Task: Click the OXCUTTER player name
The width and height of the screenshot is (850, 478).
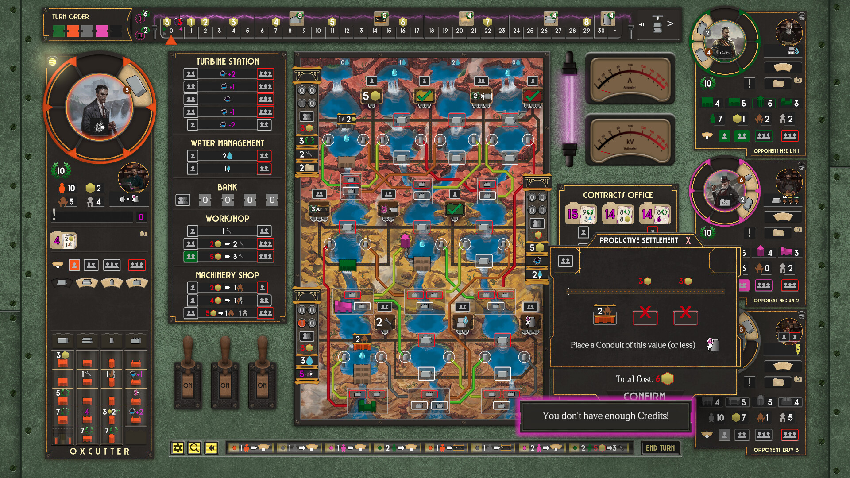Action: point(100,451)
